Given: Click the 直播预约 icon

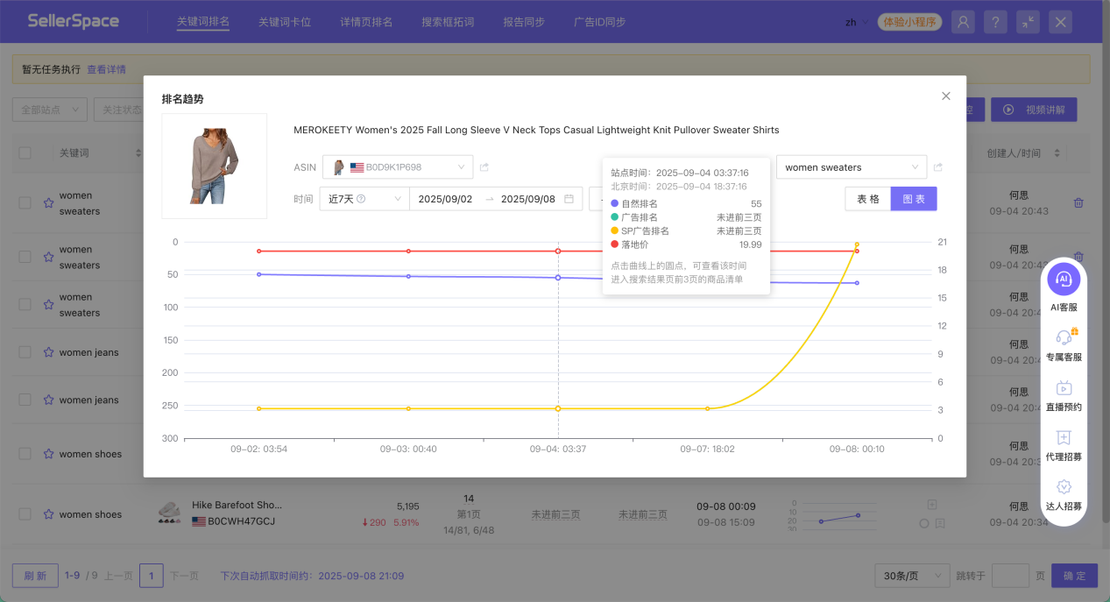Looking at the screenshot, I should (x=1064, y=388).
